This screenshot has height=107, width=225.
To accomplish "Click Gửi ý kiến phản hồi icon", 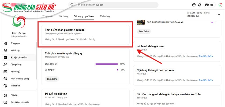I will pos(5,102).
